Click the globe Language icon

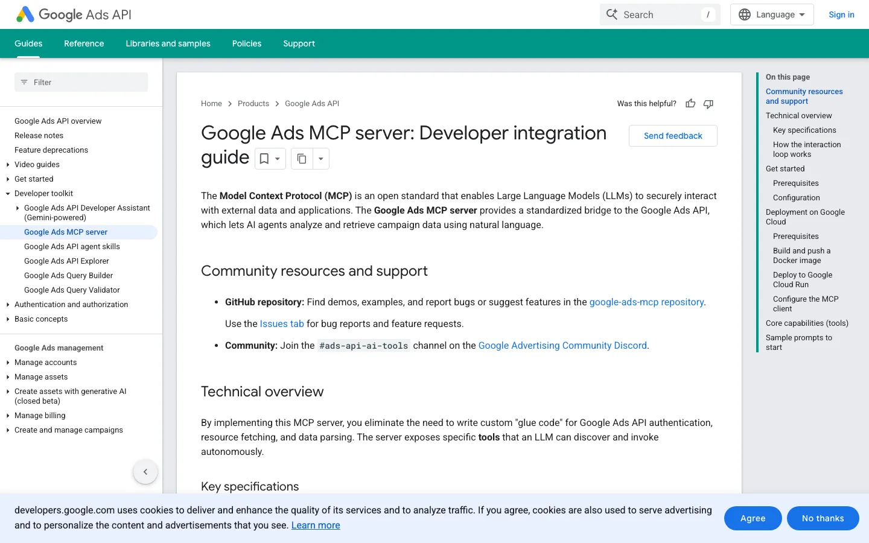pyautogui.click(x=745, y=14)
